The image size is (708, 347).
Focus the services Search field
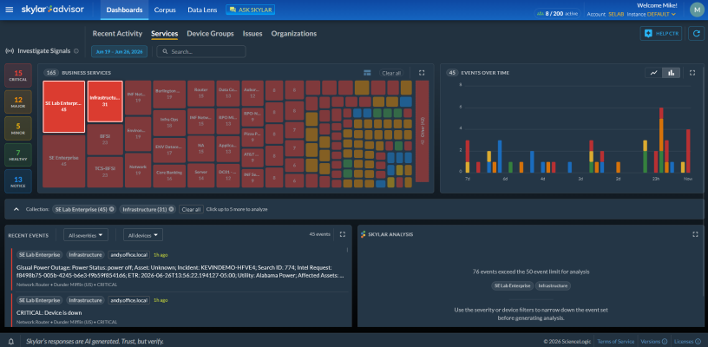point(201,51)
